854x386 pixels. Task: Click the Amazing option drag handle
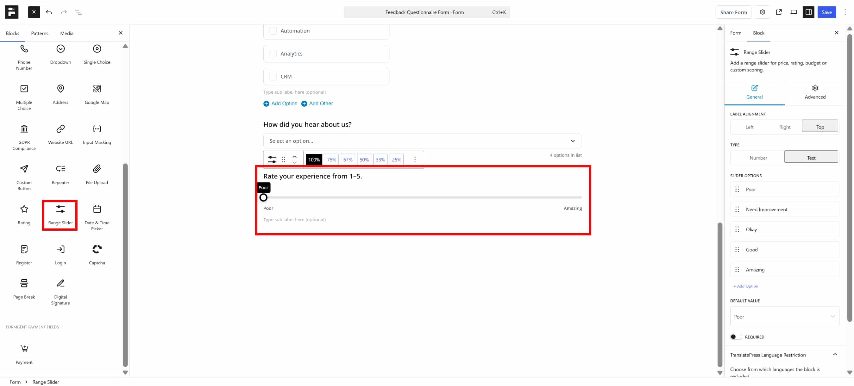pyautogui.click(x=737, y=269)
